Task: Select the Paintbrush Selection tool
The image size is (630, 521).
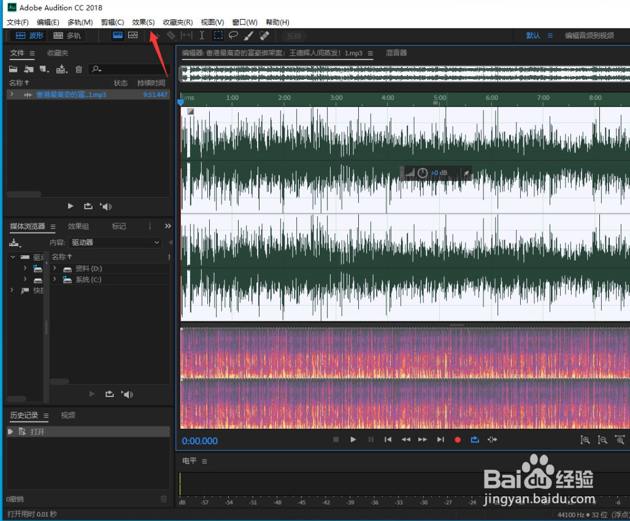Action: pyautogui.click(x=248, y=36)
